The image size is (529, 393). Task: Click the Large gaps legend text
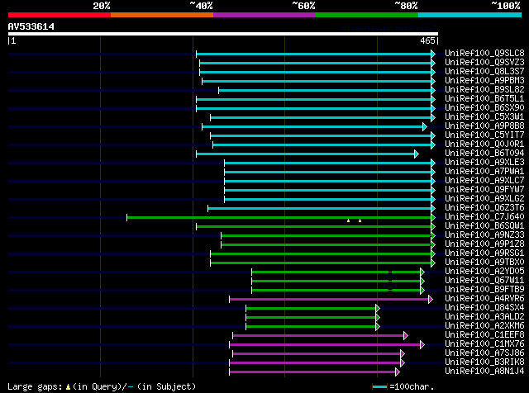(35, 386)
